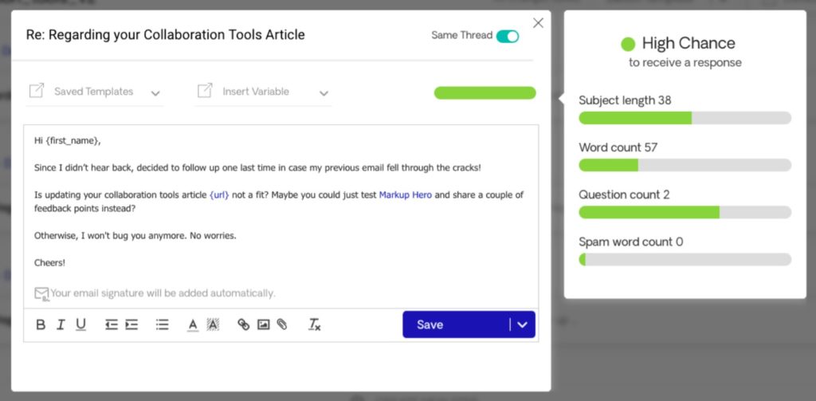The image size is (816, 401).
Task: Expand the Insert Variable dropdown
Action: (263, 92)
